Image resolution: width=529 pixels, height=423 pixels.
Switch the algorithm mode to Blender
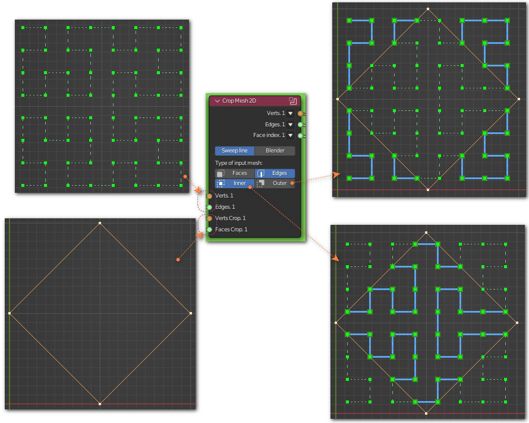click(x=275, y=151)
